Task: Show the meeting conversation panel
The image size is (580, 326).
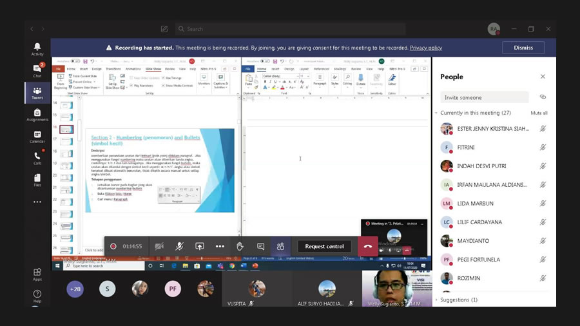Action: [260, 246]
